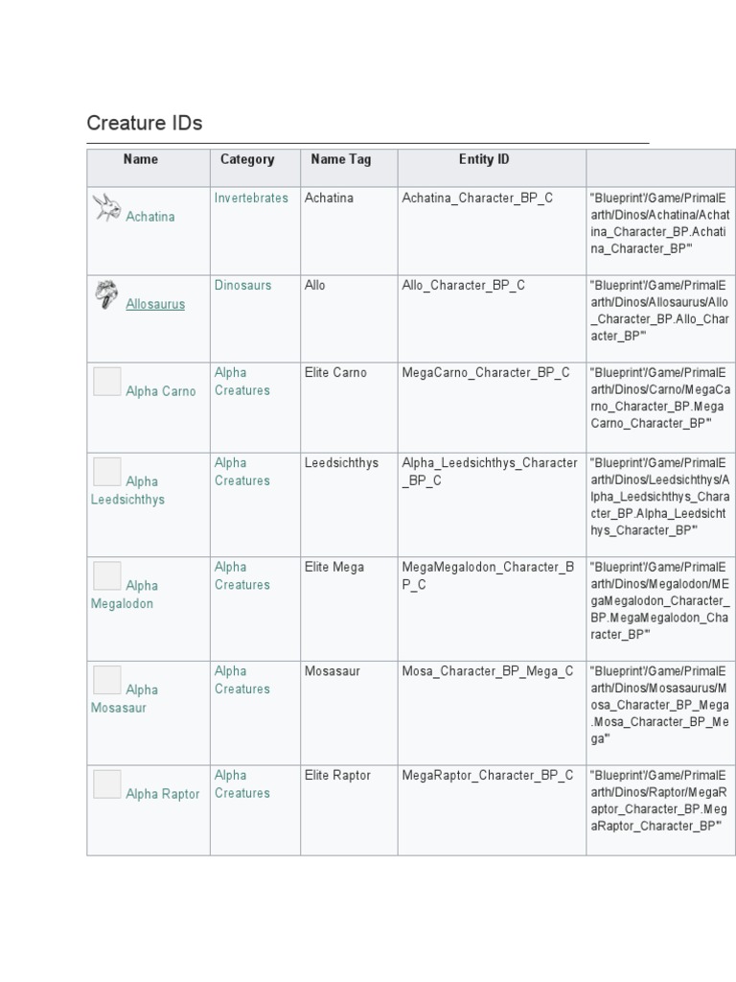Click the Name column header
Screen dimensions: 736x982
click(141, 159)
